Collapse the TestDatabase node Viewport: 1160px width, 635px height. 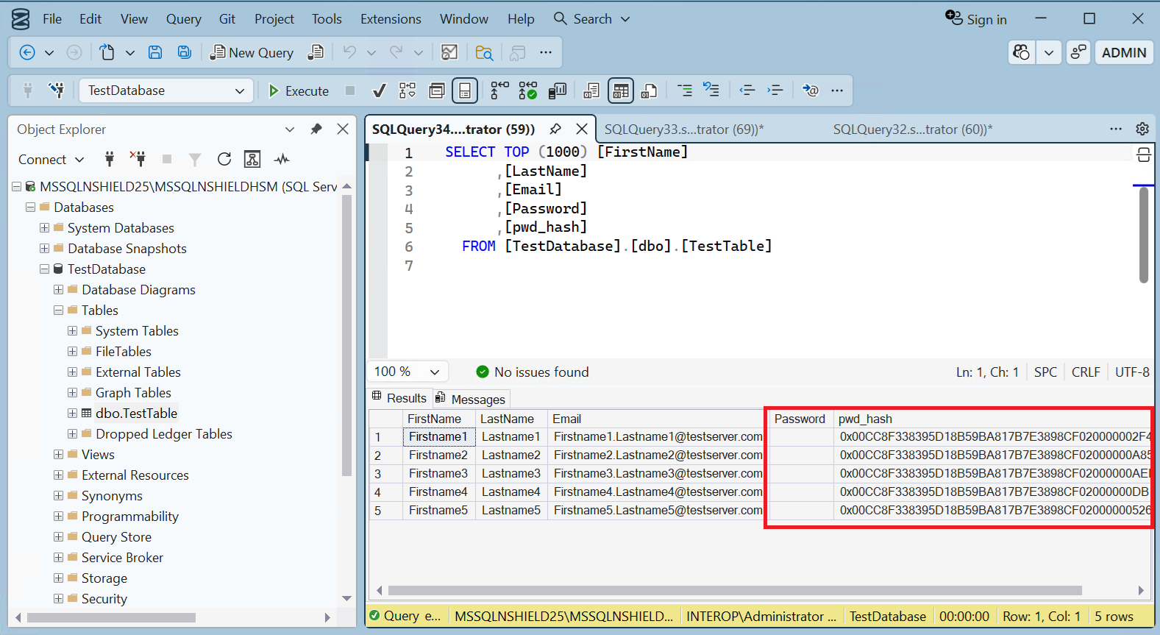[x=44, y=269]
